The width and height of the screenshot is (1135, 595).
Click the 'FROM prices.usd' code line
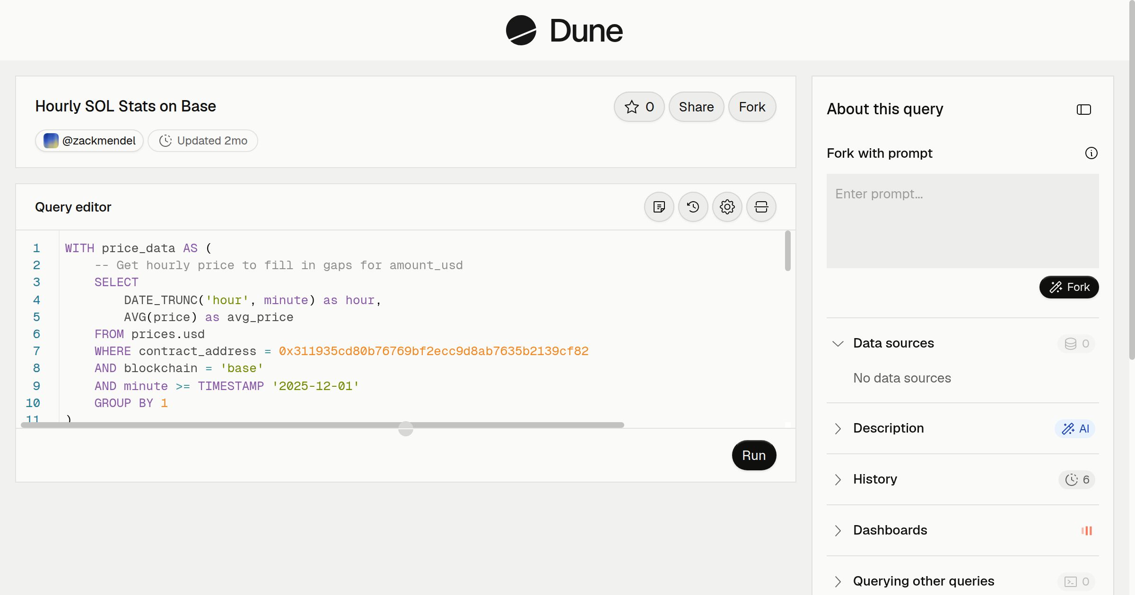click(149, 334)
